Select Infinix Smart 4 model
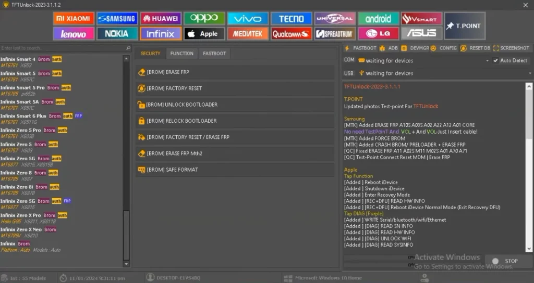This screenshot has width=534, height=283. point(62,62)
